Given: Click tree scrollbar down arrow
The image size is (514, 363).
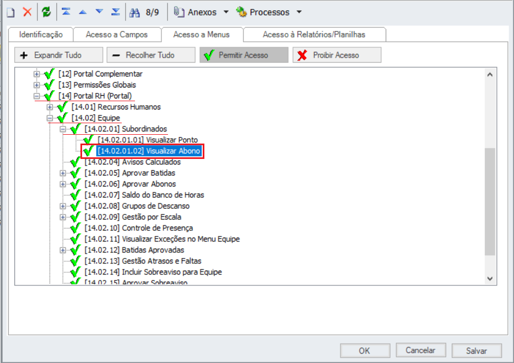Looking at the screenshot, I should pos(490,279).
